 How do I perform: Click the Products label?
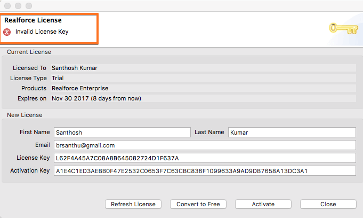coord(34,88)
